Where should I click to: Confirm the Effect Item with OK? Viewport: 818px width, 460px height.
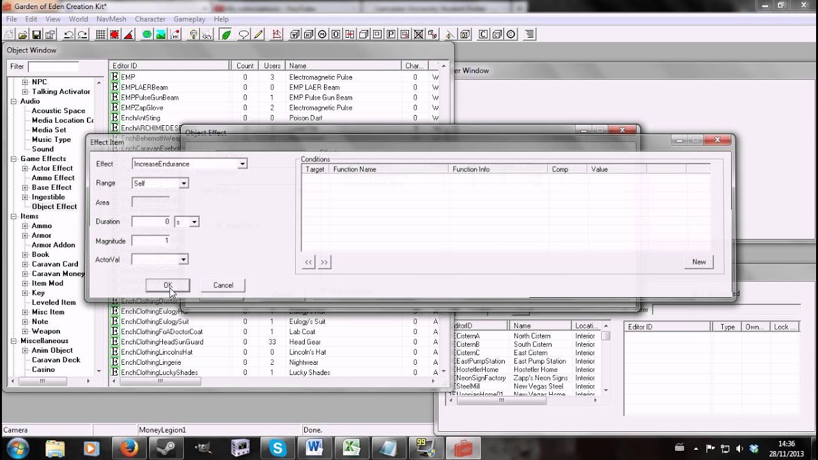[x=167, y=285]
